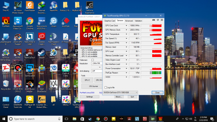Image resolution: width=217 pixels, height=122 pixels.
Task: Click the GPU-Z Close button
Action: coord(157,93)
